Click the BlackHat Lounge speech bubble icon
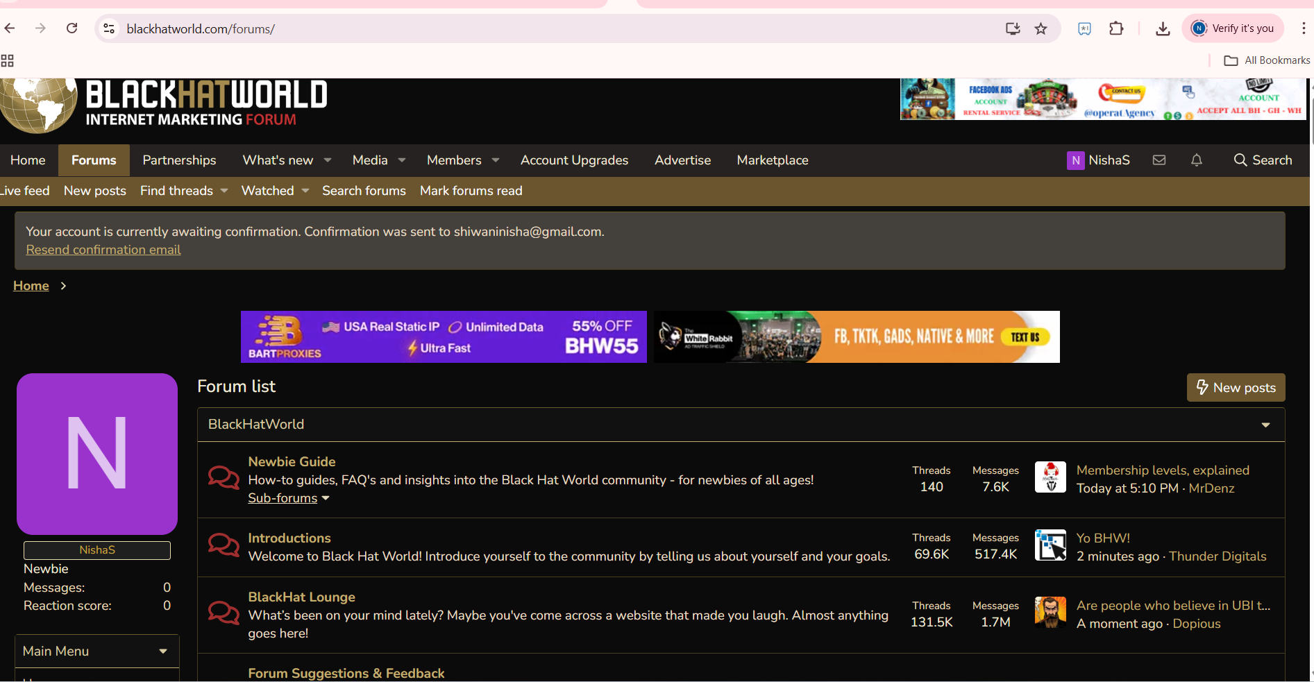This screenshot has height=682, width=1314. (224, 613)
